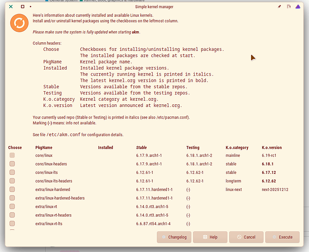Tick the extra/linux-rt-lts checkbox

[12, 223]
